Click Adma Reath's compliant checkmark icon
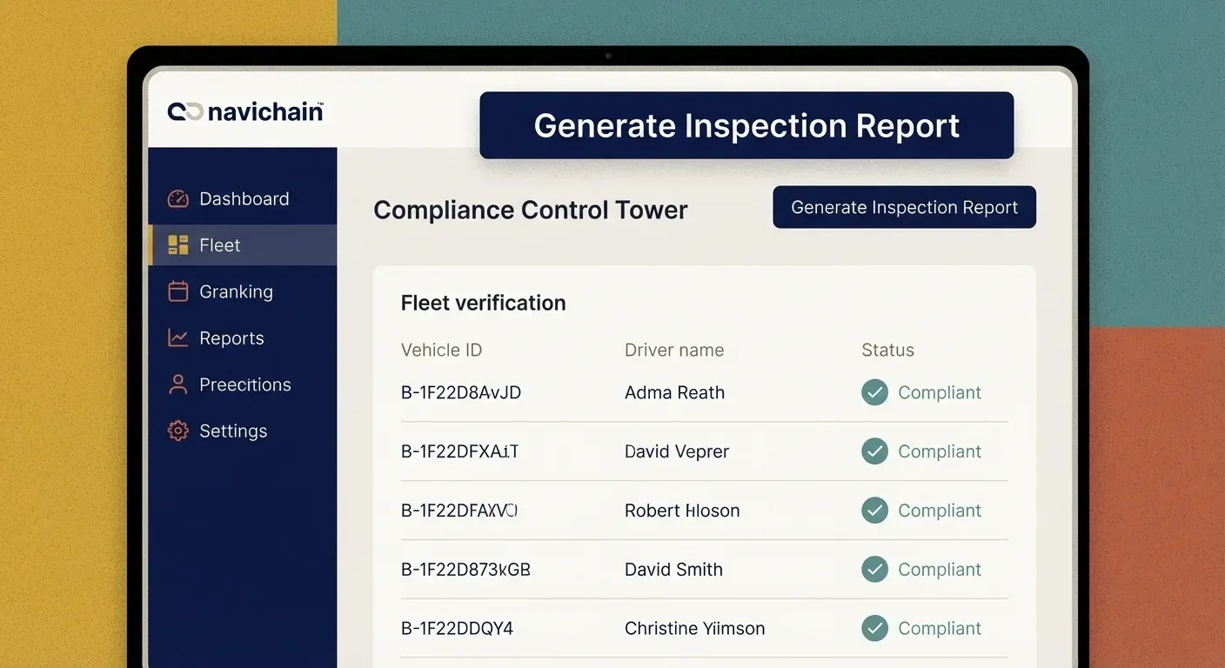 tap(874, 392)
